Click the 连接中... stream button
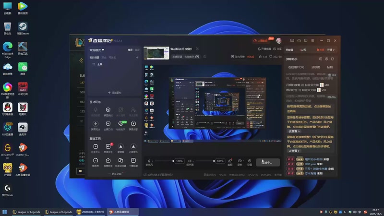The image size is (384, 216). tap(268, 162)
